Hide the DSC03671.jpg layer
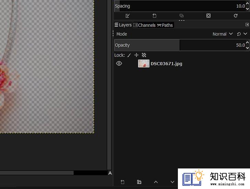 (119, 63)
